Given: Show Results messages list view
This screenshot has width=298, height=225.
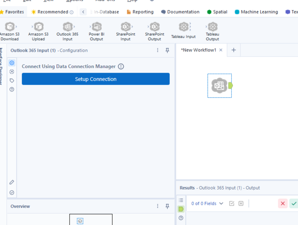Looking at the screenshot, I should (x=181, y=200).
